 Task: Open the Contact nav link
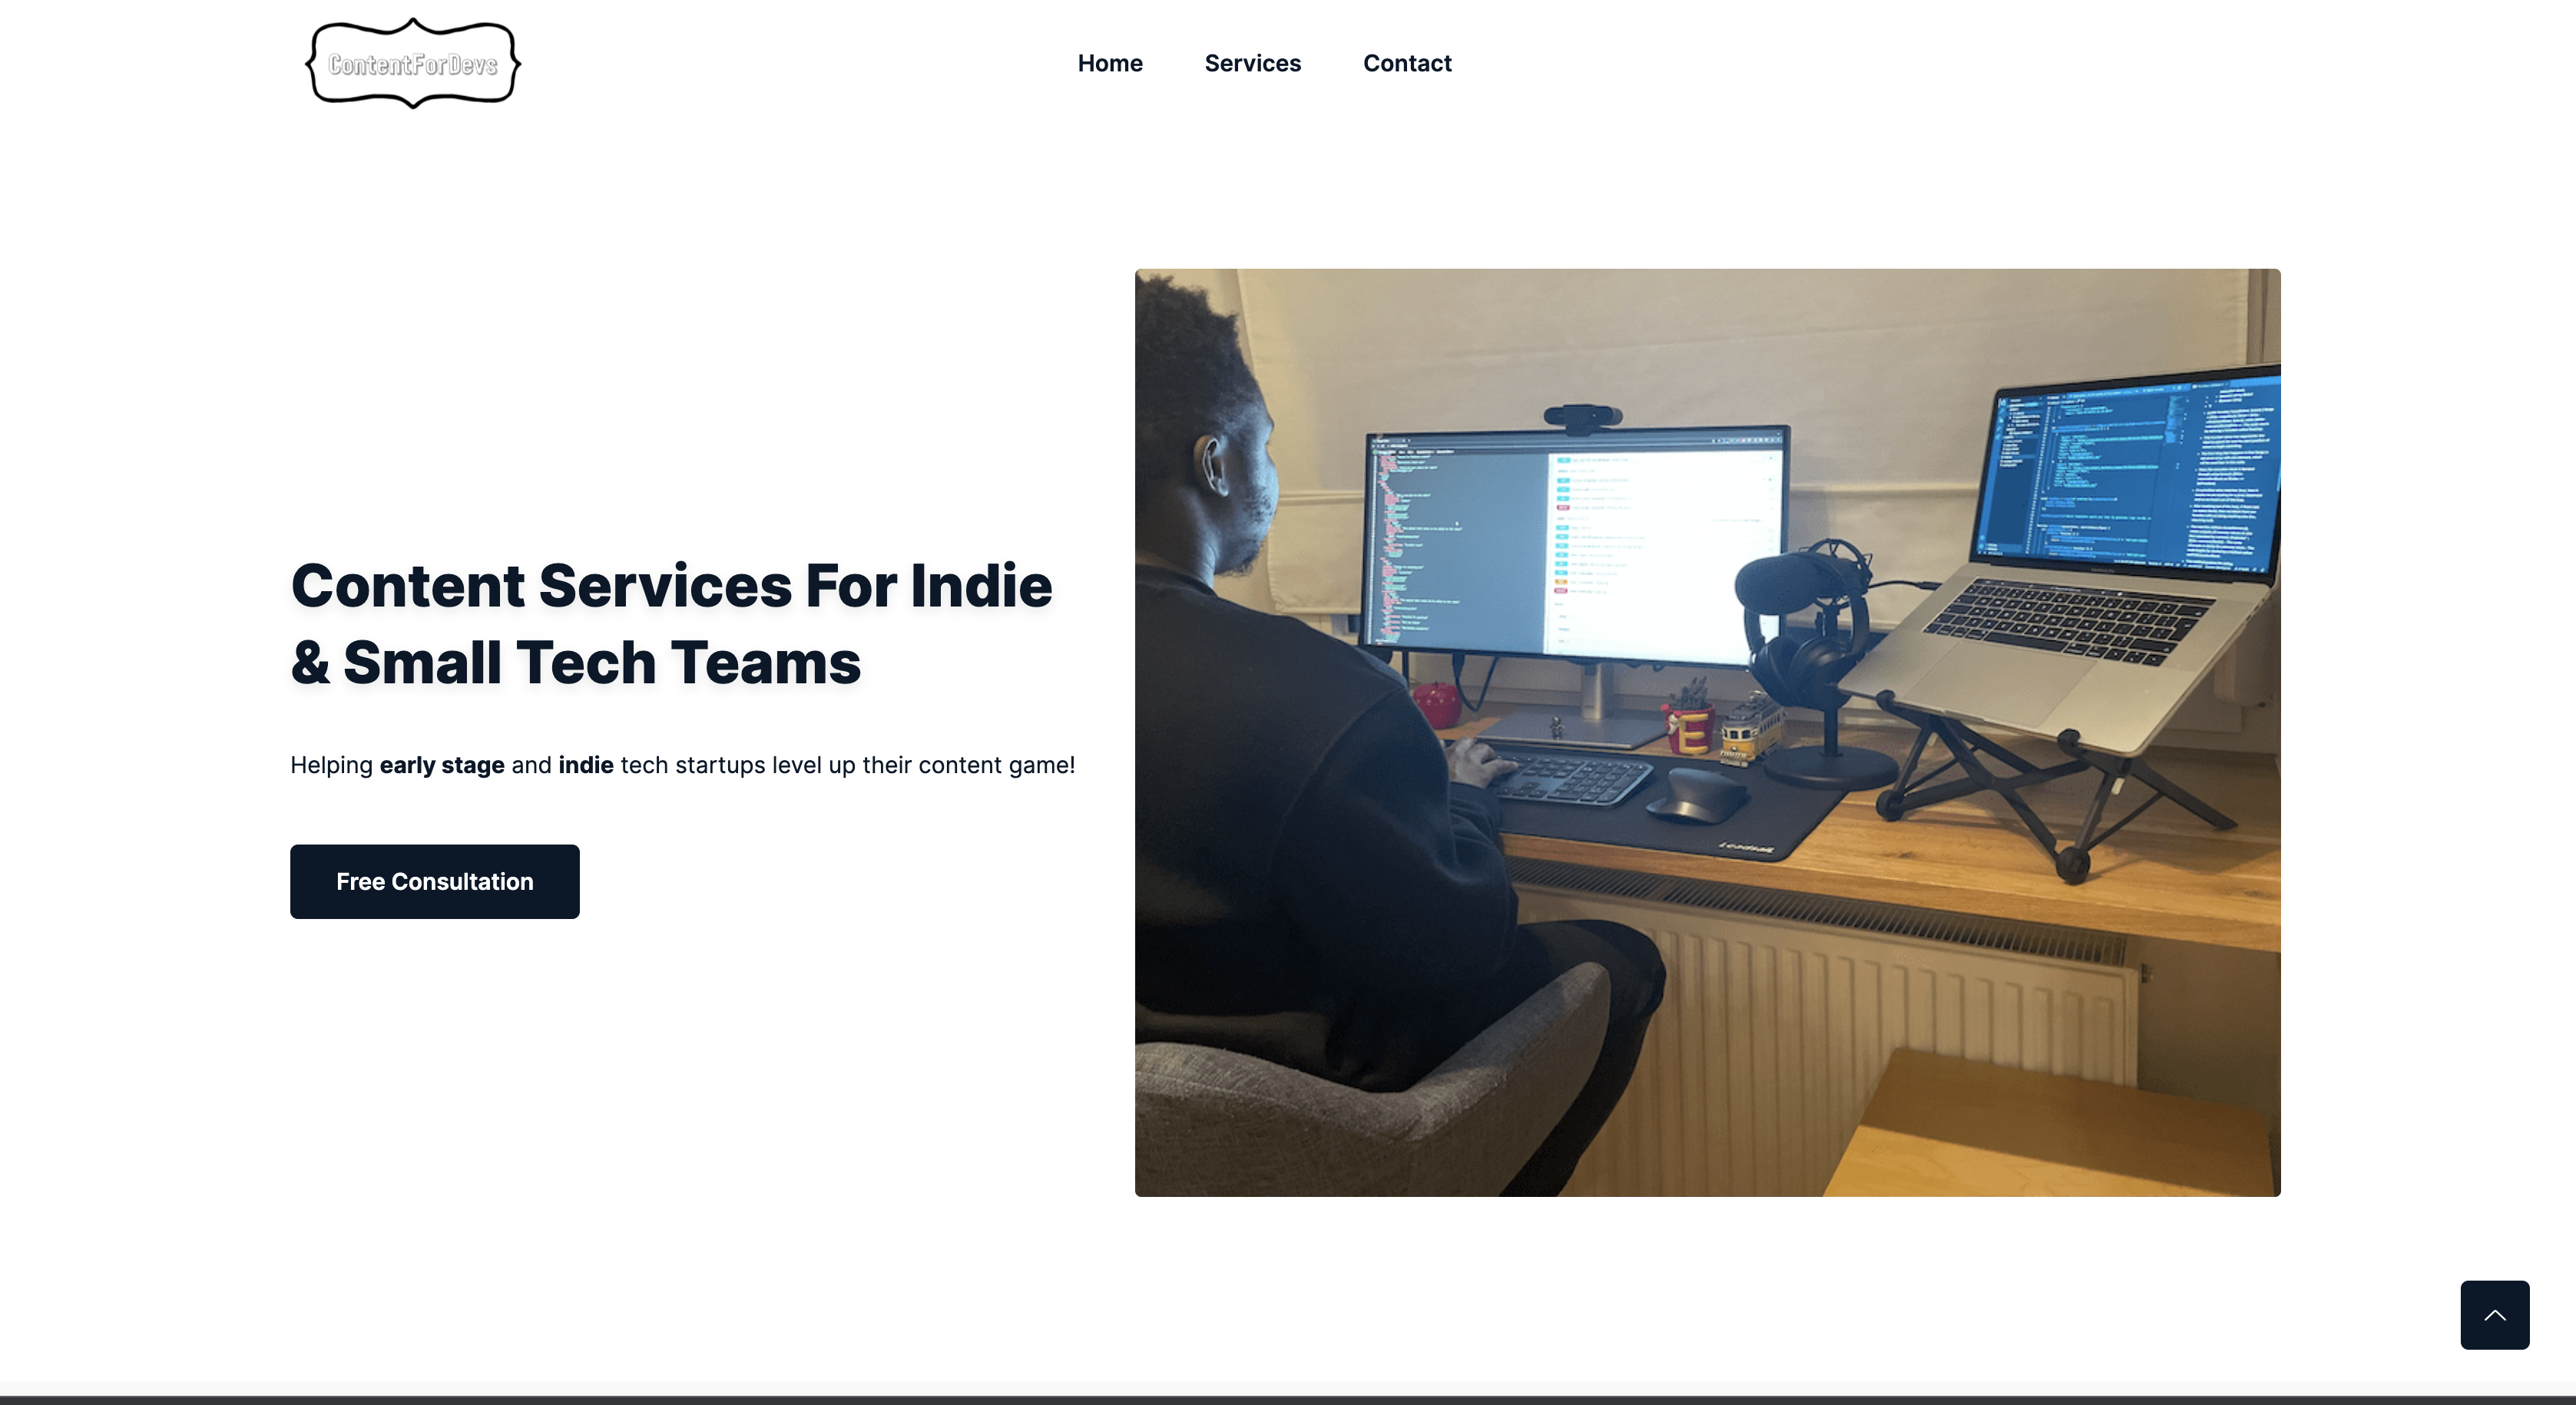click(x=1406, y=63)
